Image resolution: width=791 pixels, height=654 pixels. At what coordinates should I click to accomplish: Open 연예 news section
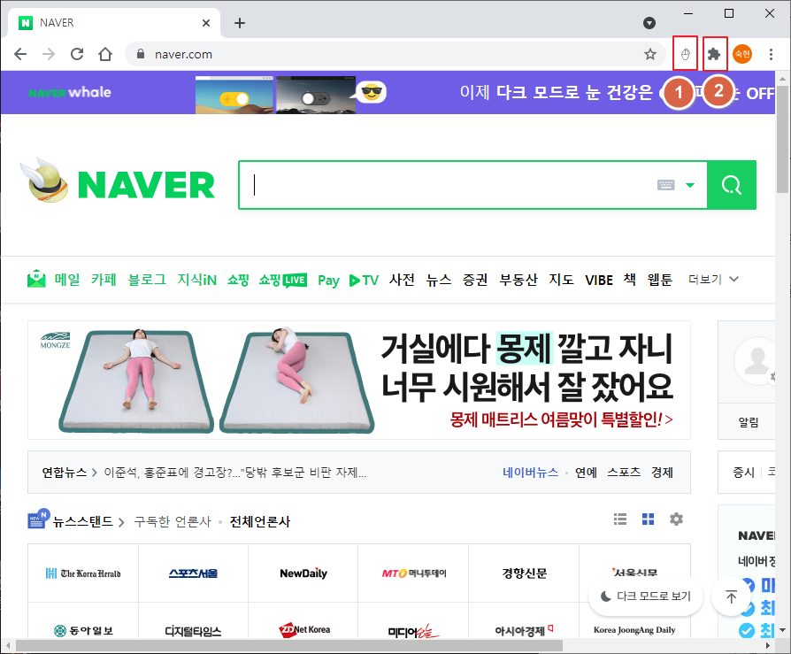(x=586, y=473)
